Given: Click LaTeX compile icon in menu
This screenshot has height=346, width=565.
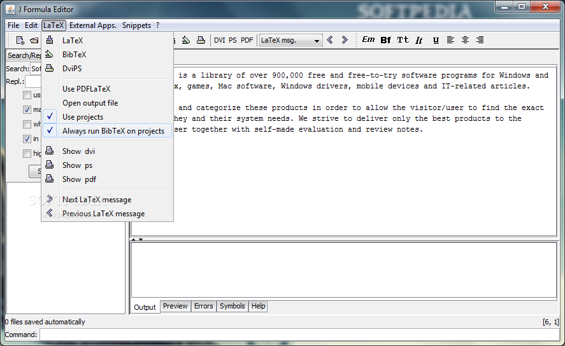Looking at the screenshot, I should tap(50, 39).
